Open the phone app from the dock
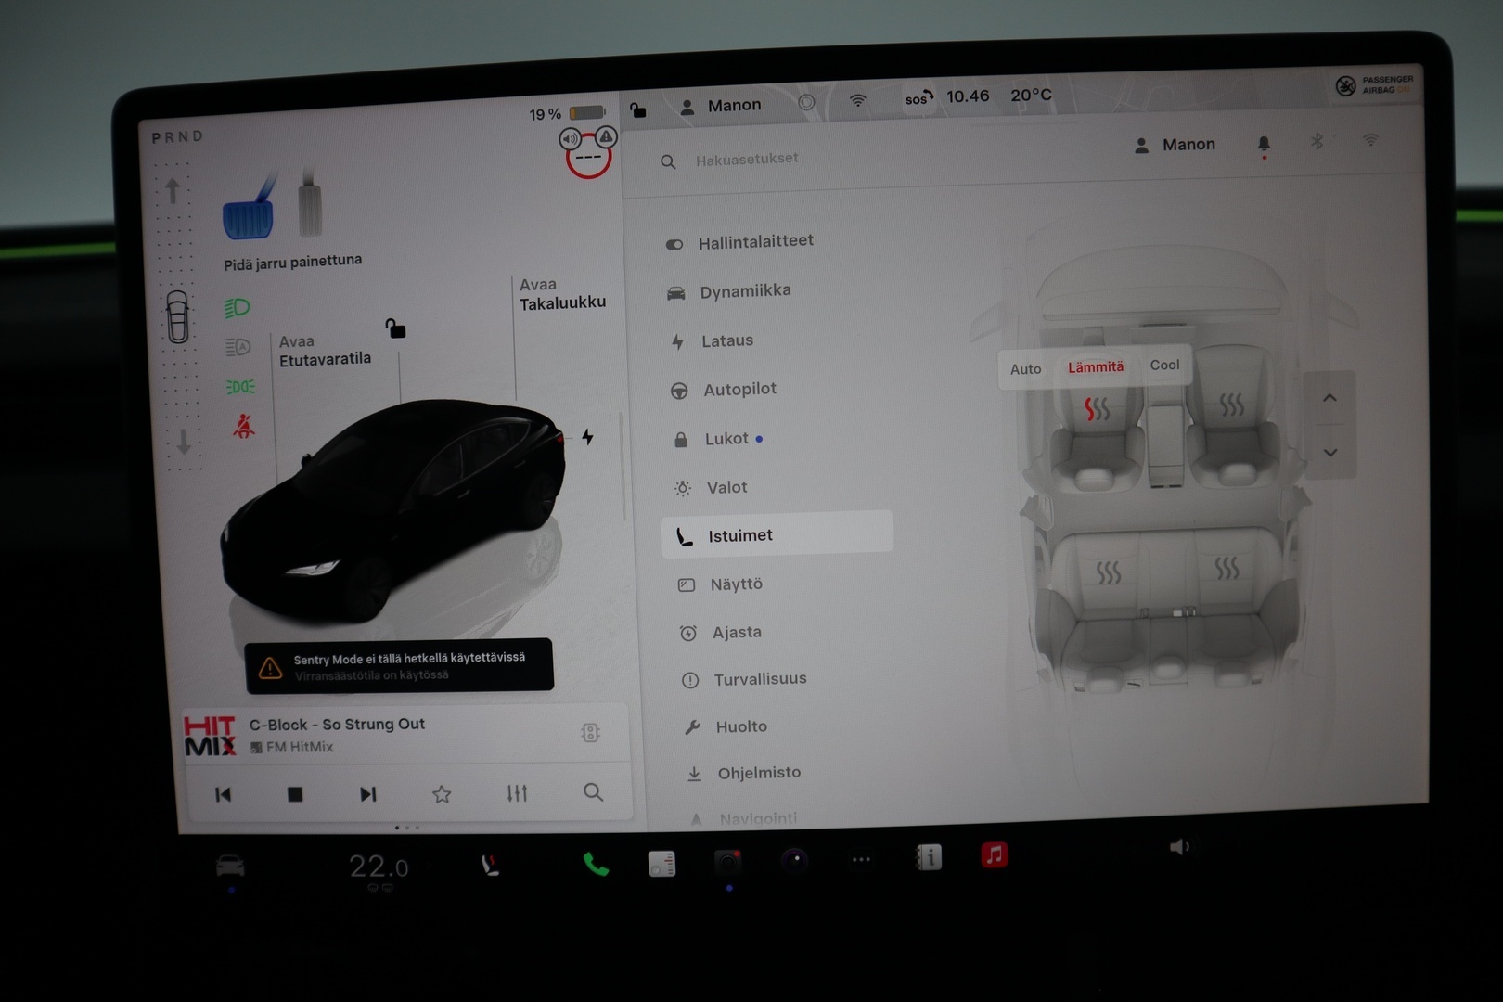1503x1002 pixels. 595,865
